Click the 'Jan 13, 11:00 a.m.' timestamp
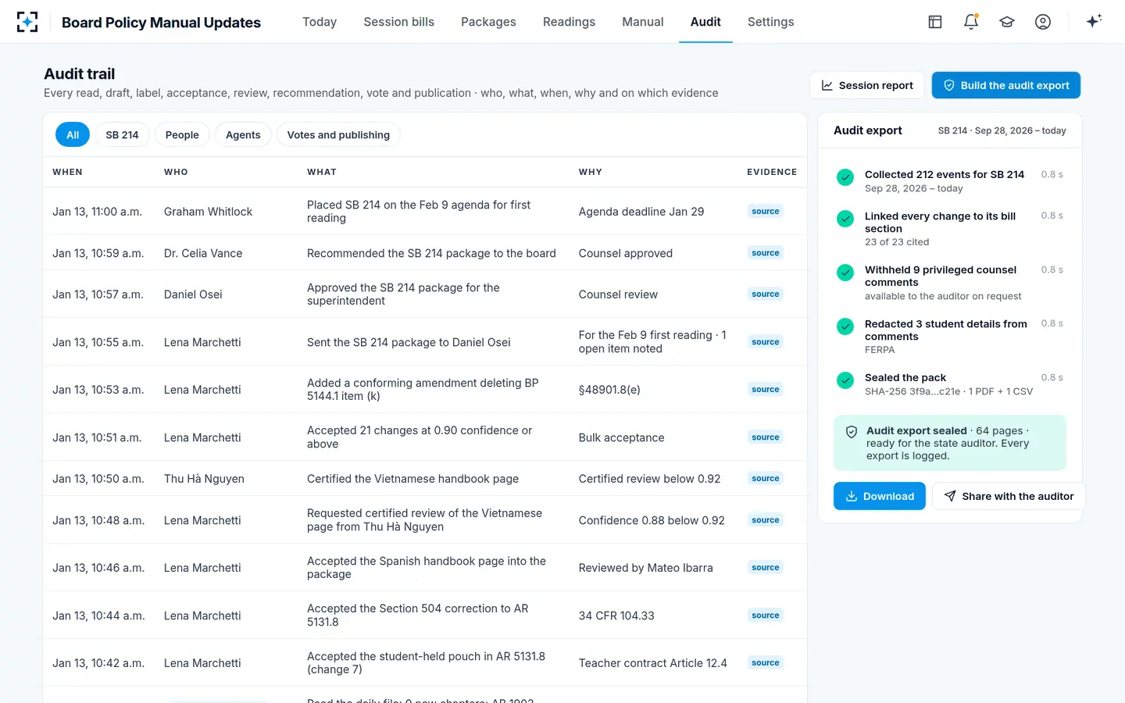Viewport: 1125px width, 703px height. point(97,212)
